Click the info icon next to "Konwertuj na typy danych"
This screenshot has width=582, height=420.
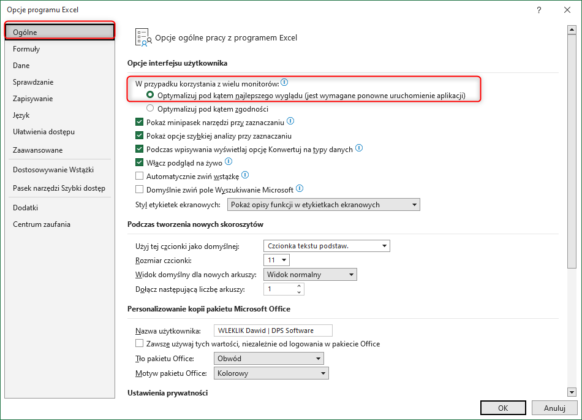pyautogui.click(x=359, y=148)
